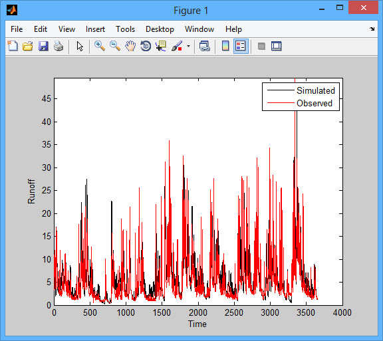The width and height of the screenshot is (383, 341).
Task: Expand the Brush tool dropdown arrow
Action: [x=188, y=46]
